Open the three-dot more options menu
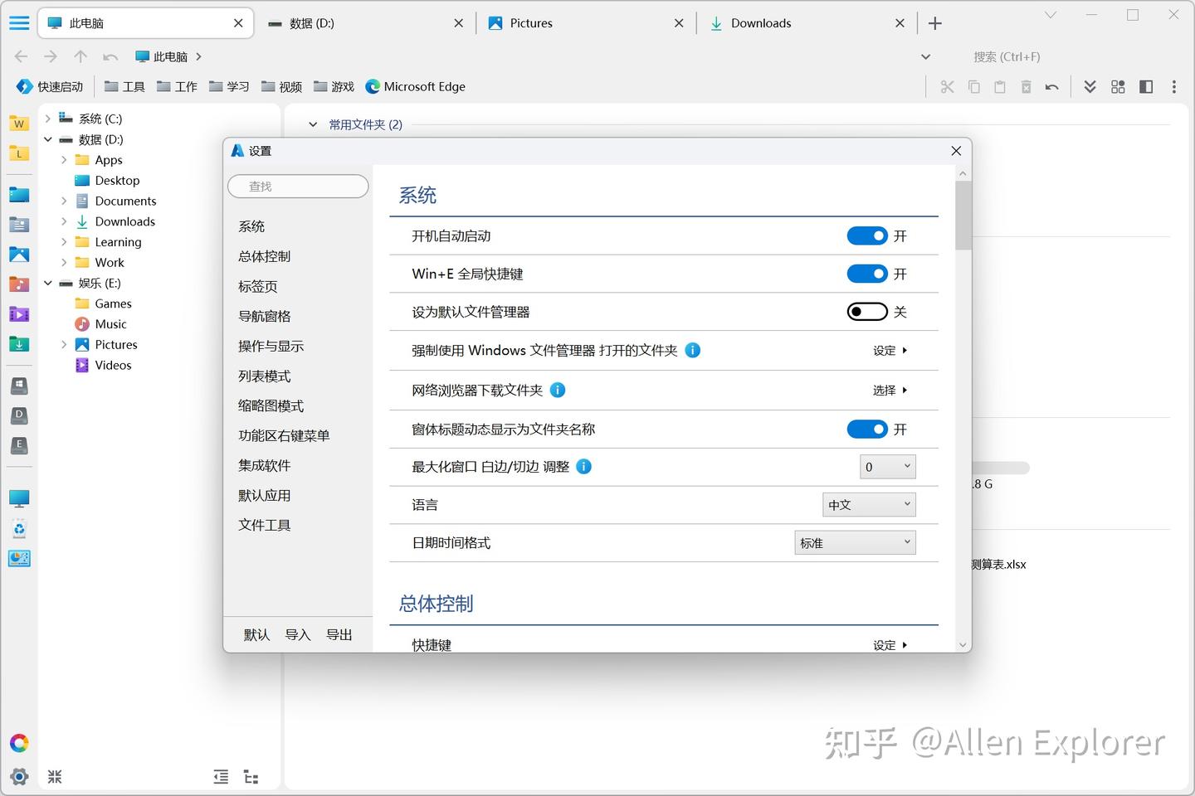This screenshot has height=796, width=1195. click(1174, 86)
